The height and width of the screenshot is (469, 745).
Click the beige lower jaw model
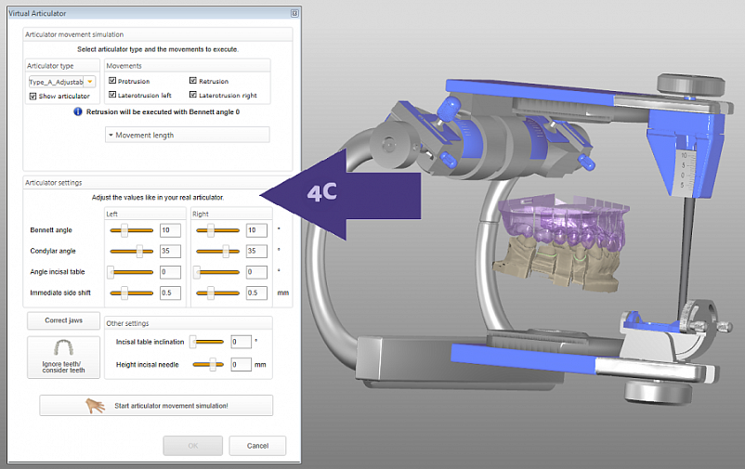click(555, 264)
